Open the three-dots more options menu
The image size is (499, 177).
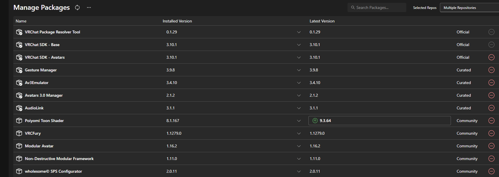[x=89, y=8]
